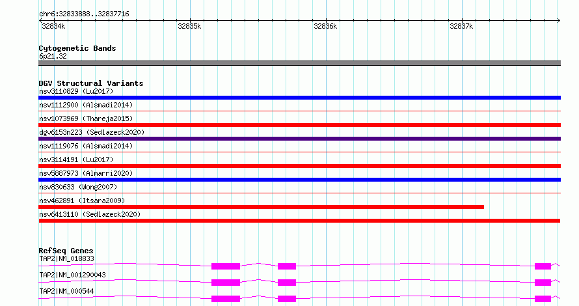Click the middle exon block of TAP2|NM_000544
This screenshot has width=579, height=306.
287,299
